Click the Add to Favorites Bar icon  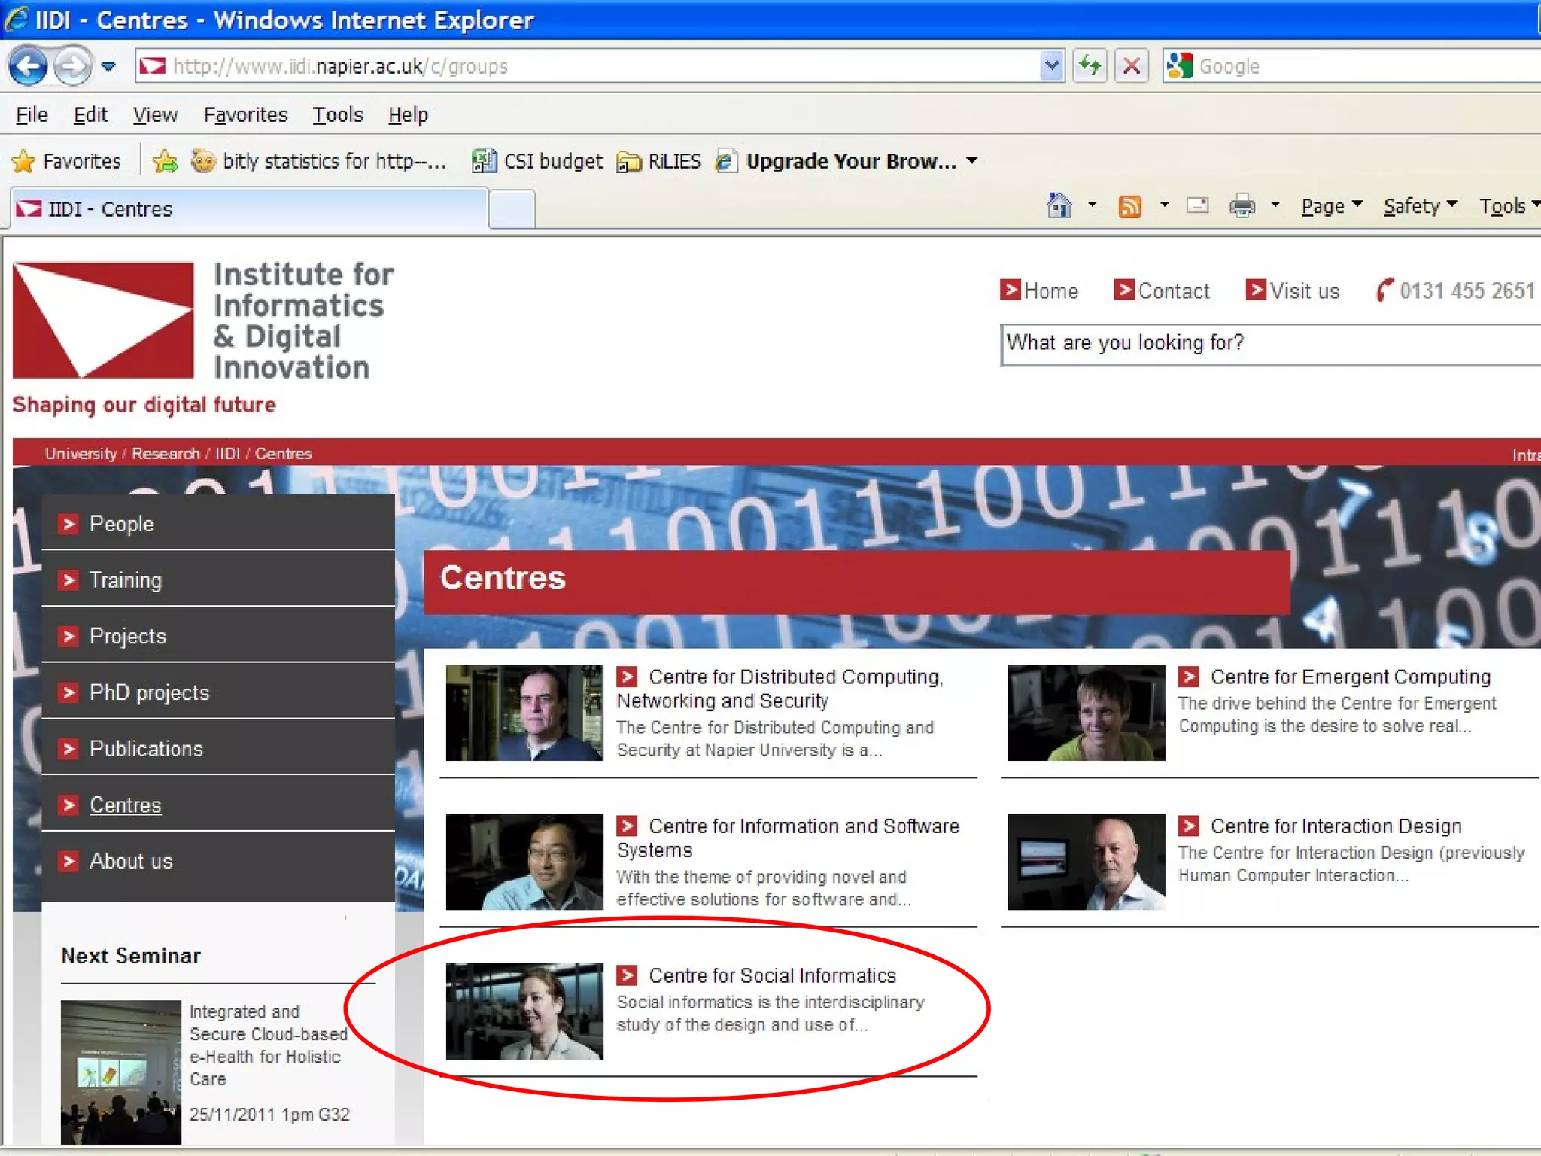(165, 161)
